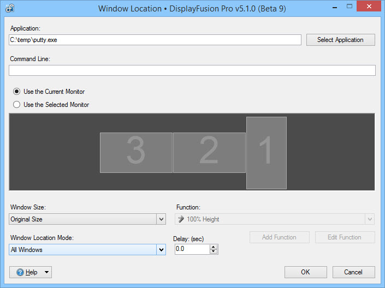Click the Edit Function button

click(x=345, y=237)
